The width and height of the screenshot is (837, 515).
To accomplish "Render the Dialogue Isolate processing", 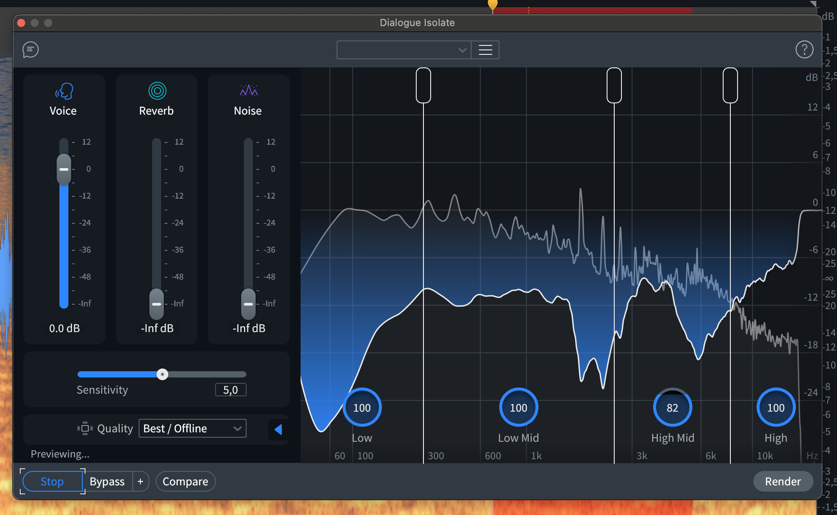I will coord(783,481).
